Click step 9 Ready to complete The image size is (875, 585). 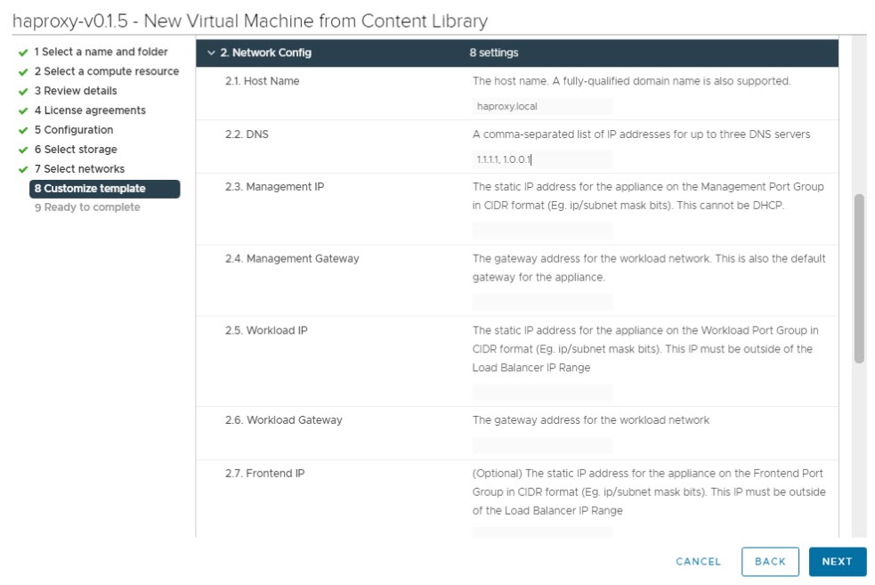pos(86,207)
